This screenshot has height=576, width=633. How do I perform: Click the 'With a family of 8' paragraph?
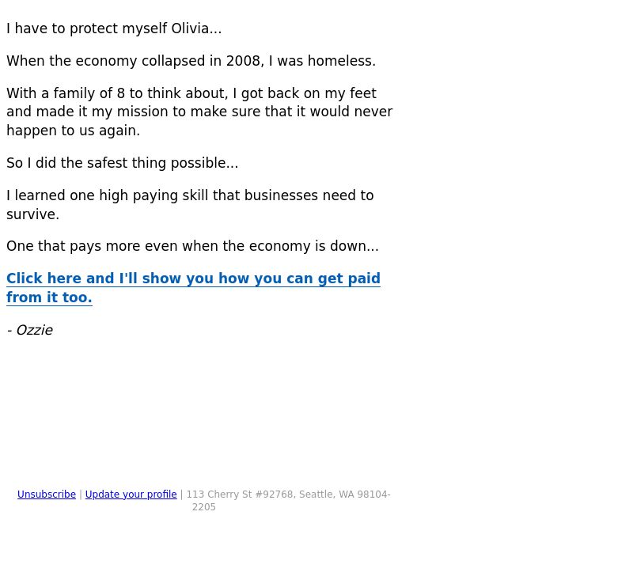199,112
